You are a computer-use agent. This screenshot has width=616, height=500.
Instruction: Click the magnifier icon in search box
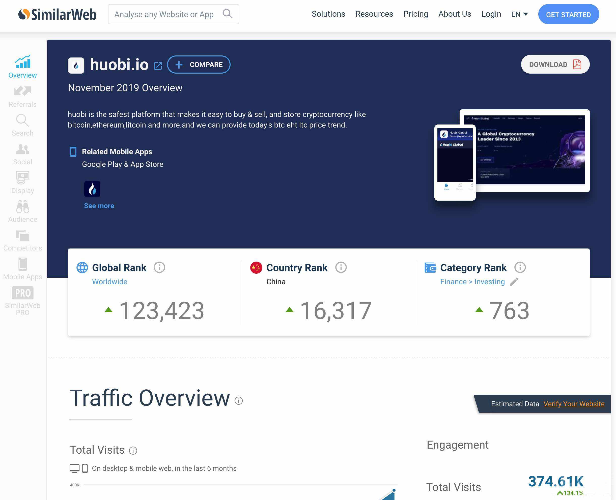[227, 14]
